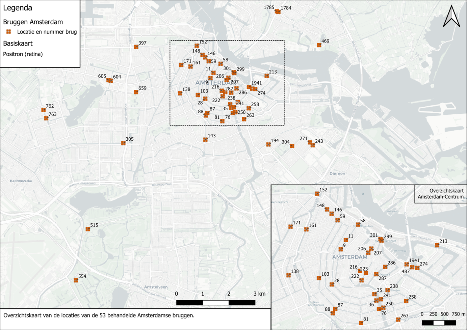
Task: Click bridge marker 763
Action: point(46,118)
